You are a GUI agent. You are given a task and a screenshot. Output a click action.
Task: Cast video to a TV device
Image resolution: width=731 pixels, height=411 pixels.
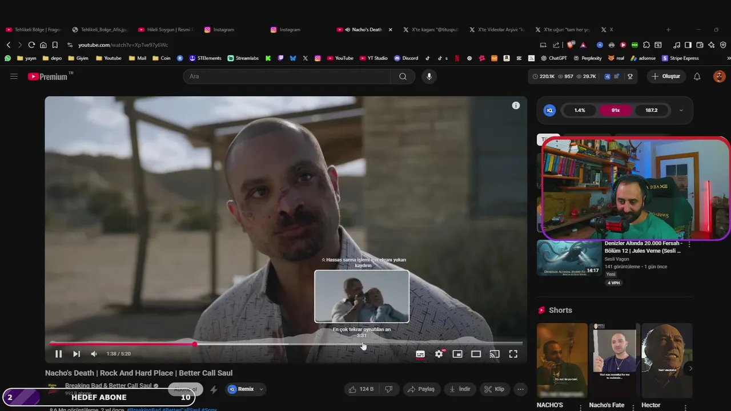click(x=495, y=354)
